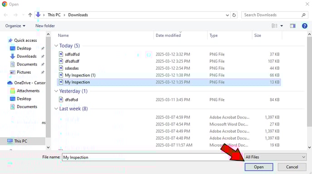Click the highlighted My Inspection file
312x174 pixels.
pos(169,82)
